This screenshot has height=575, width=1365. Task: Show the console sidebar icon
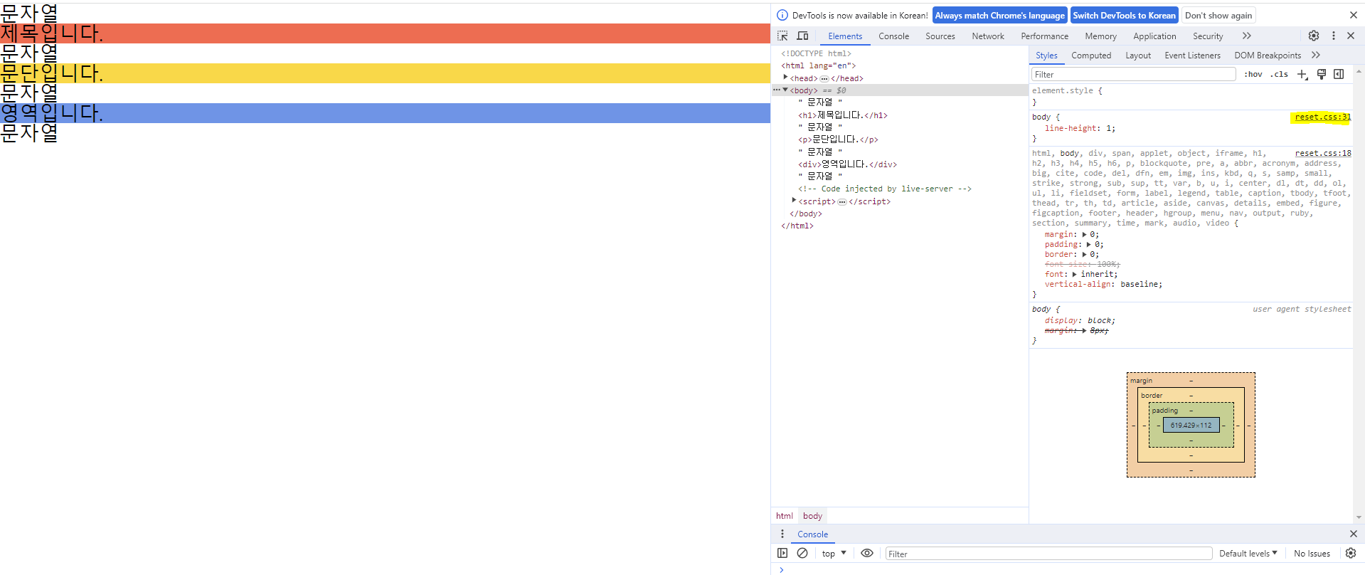pos(782,553)
